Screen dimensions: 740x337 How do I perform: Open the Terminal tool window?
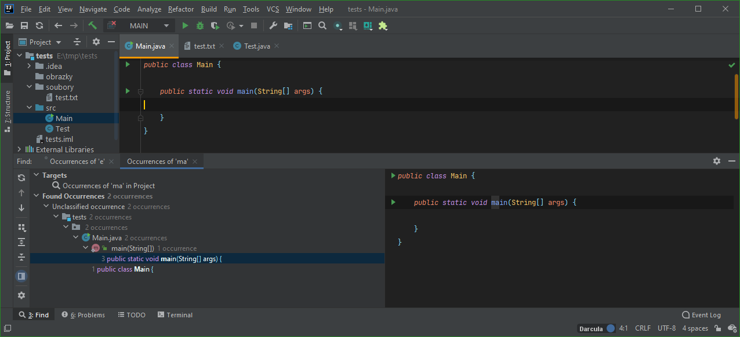pos(175,314)
